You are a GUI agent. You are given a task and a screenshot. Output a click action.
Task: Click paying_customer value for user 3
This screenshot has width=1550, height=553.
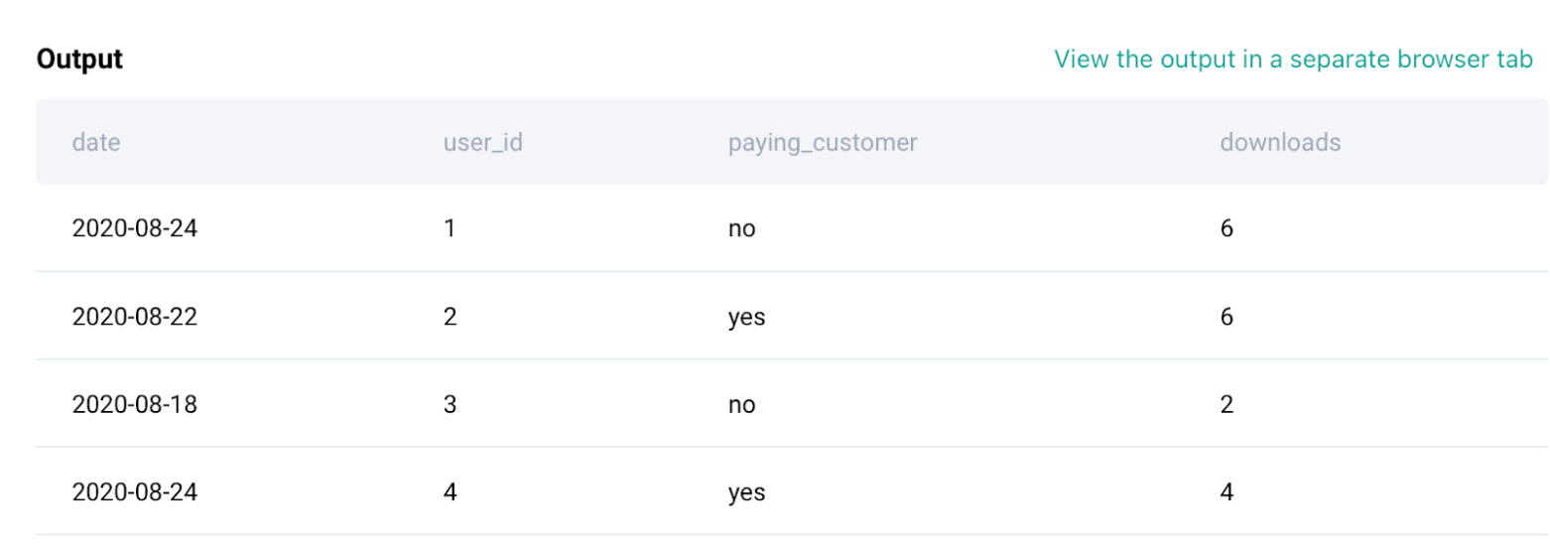pos(741,405)
